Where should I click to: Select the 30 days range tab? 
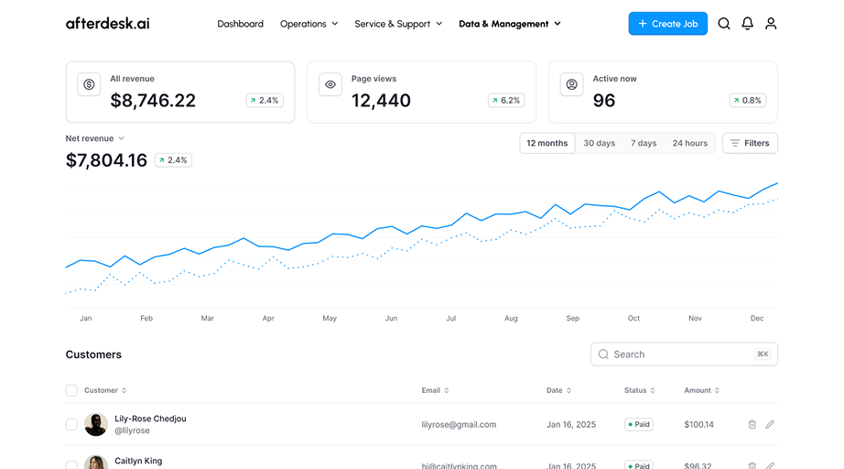(599, 143)
